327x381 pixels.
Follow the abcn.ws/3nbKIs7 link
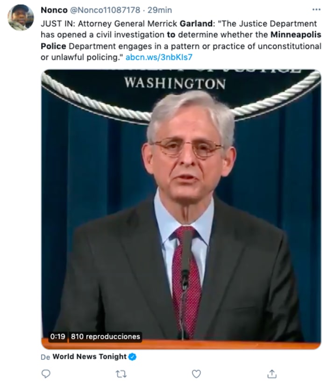(x=159, y=57)
